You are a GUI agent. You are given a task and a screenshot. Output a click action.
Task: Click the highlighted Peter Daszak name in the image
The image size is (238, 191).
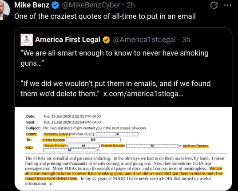point(54,140)
